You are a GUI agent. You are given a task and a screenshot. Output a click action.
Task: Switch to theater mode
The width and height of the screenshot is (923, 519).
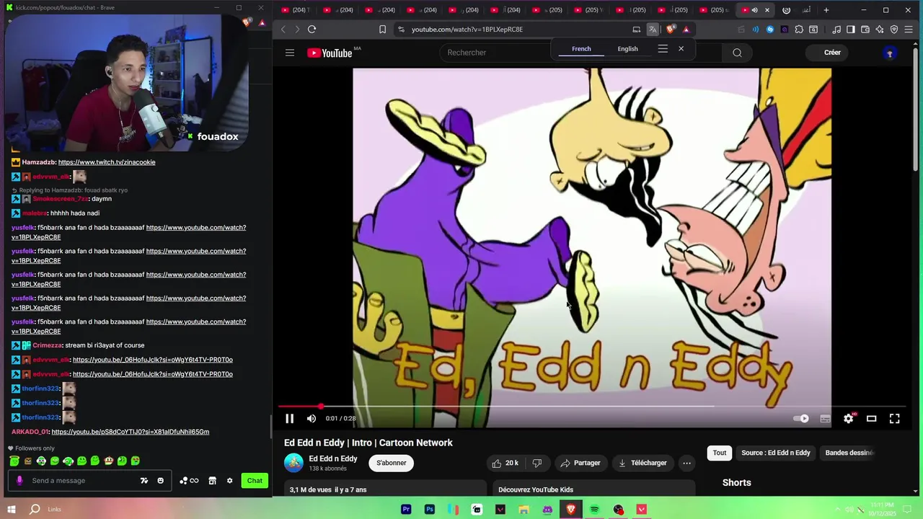871,418
